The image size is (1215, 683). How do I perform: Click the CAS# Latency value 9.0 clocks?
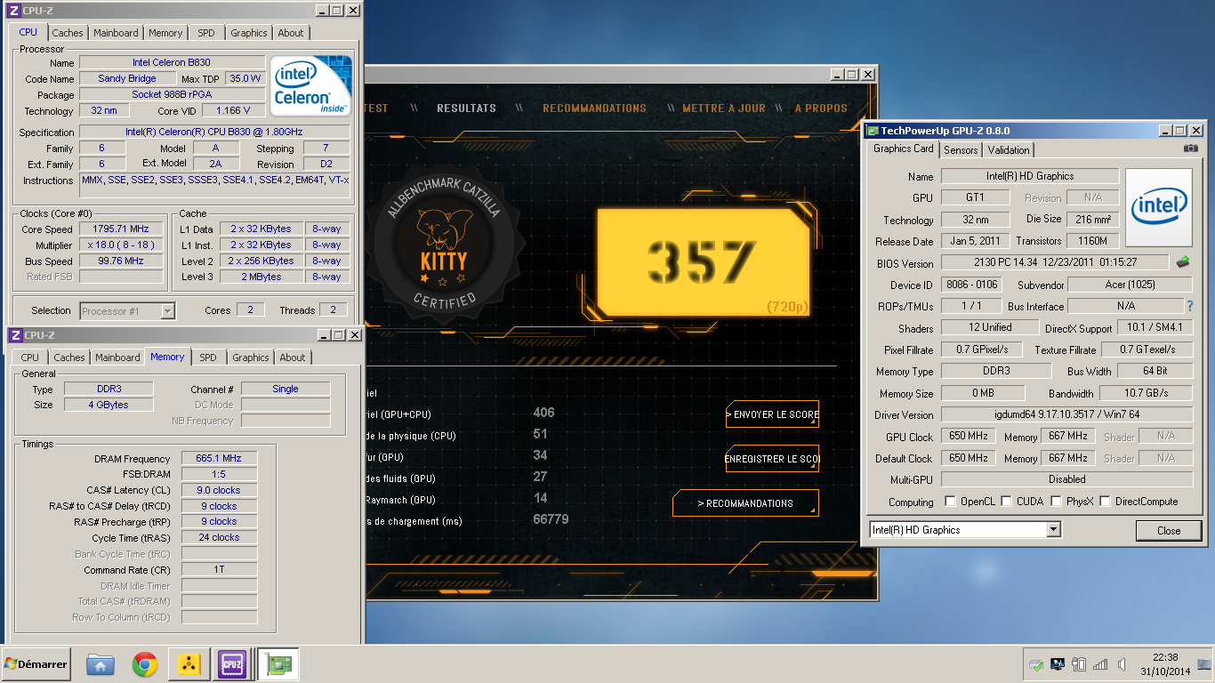point(219,490)
